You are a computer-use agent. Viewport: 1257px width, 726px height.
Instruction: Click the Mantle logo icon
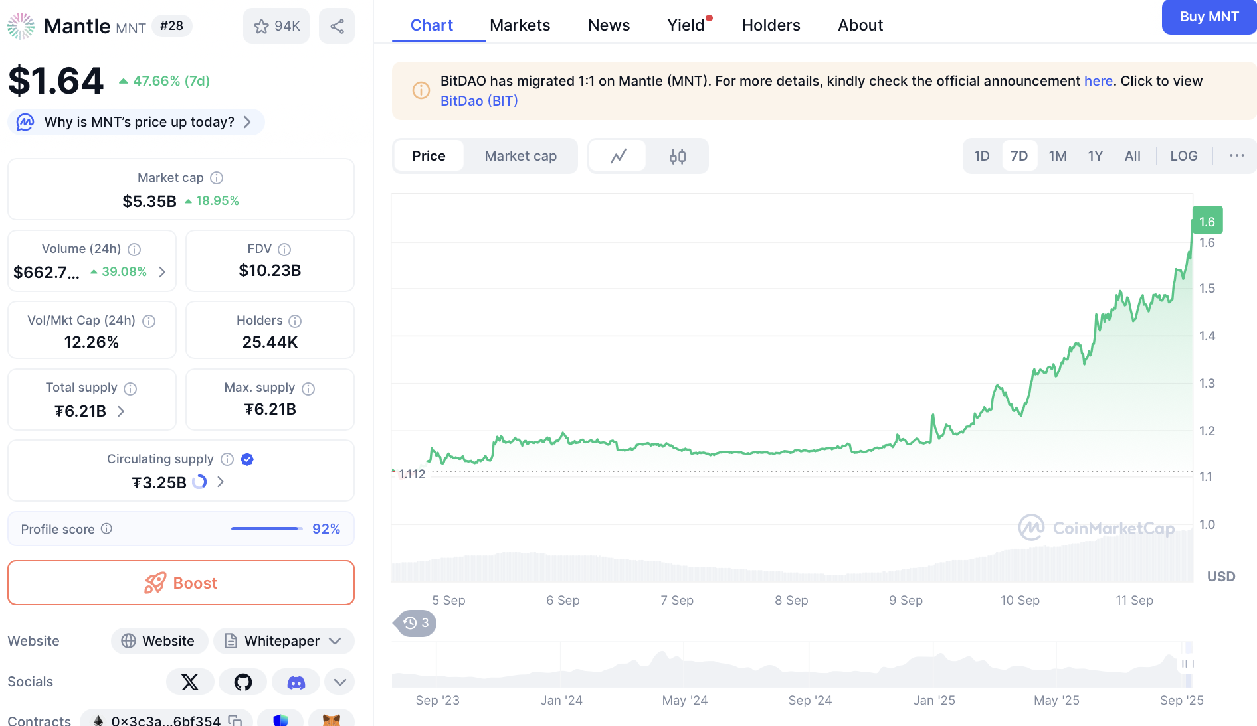pyautogui.click(x=21, y=26)
